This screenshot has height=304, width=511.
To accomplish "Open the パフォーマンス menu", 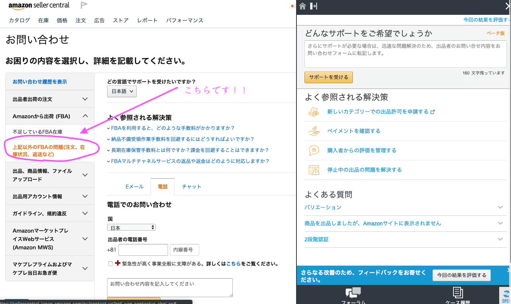I will coord(185,21).
